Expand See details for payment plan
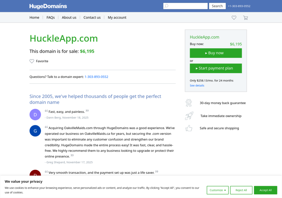 [x=197, y=86]
